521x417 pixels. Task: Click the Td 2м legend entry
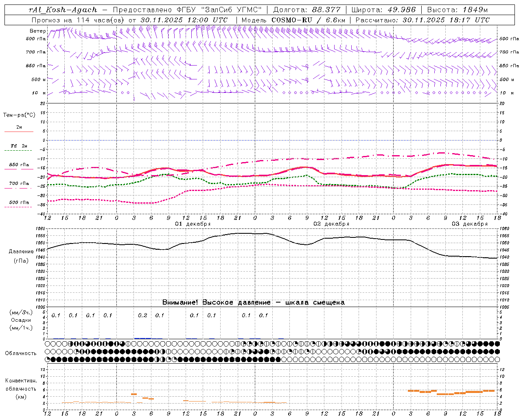19,146
